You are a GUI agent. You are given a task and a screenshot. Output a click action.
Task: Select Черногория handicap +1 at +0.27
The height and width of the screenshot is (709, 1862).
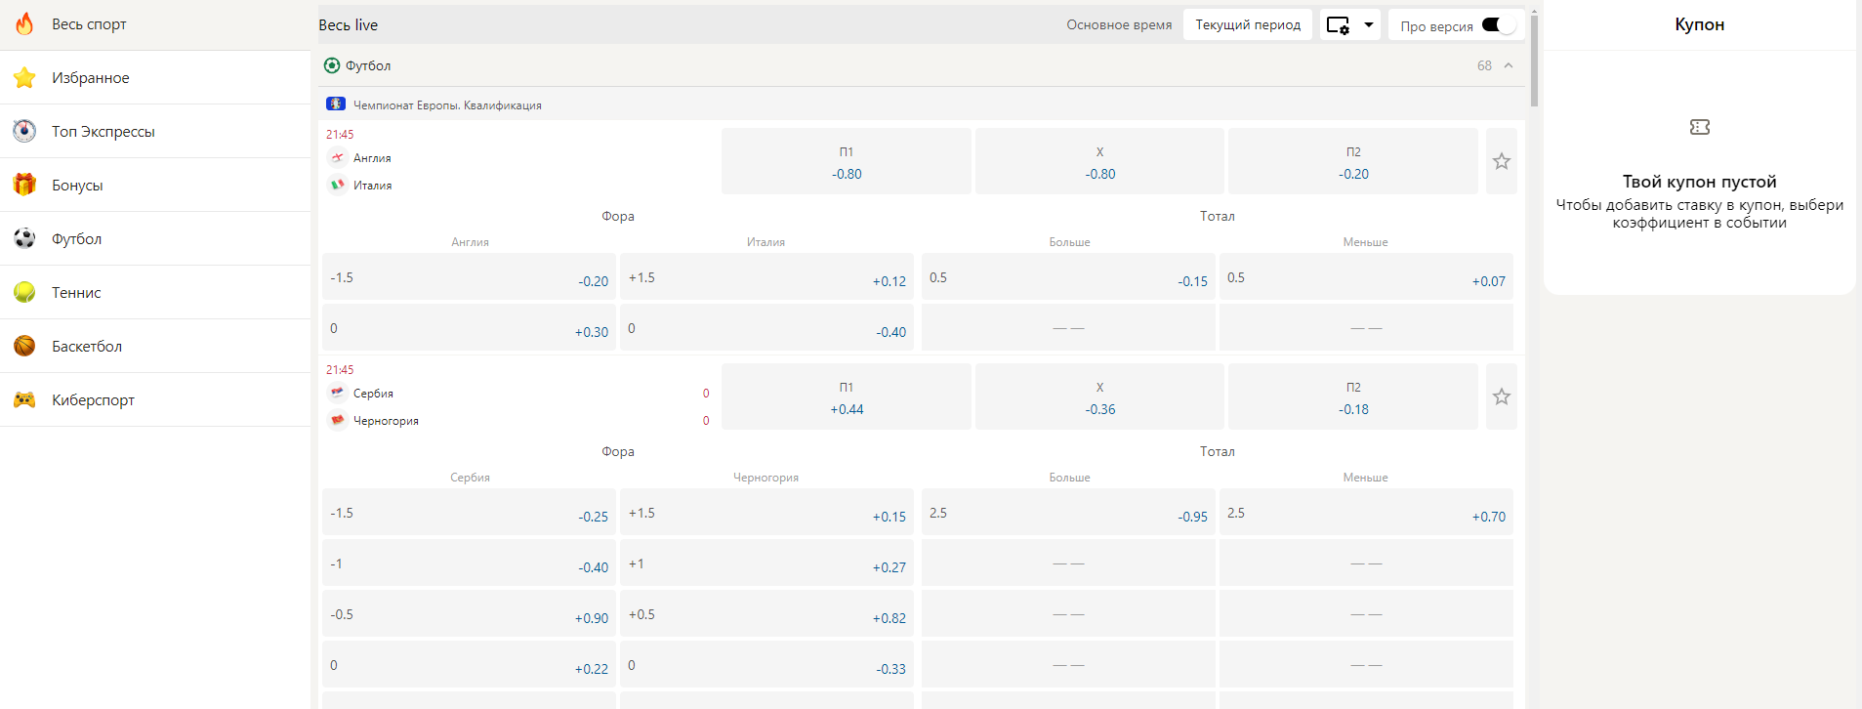click(766, 563)
